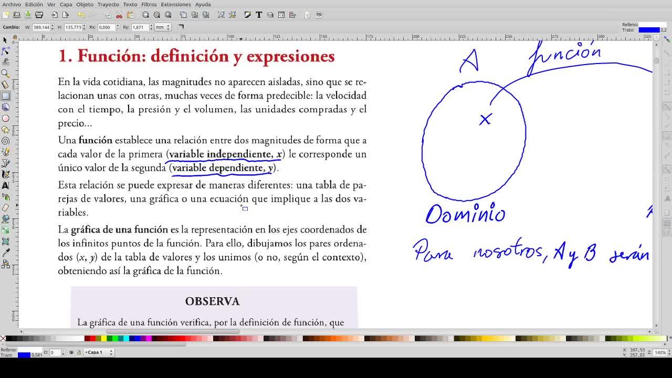The width and height of the screenshot is (672, 378).
Task: Click the Copy icon
Action: pos(108,15)
